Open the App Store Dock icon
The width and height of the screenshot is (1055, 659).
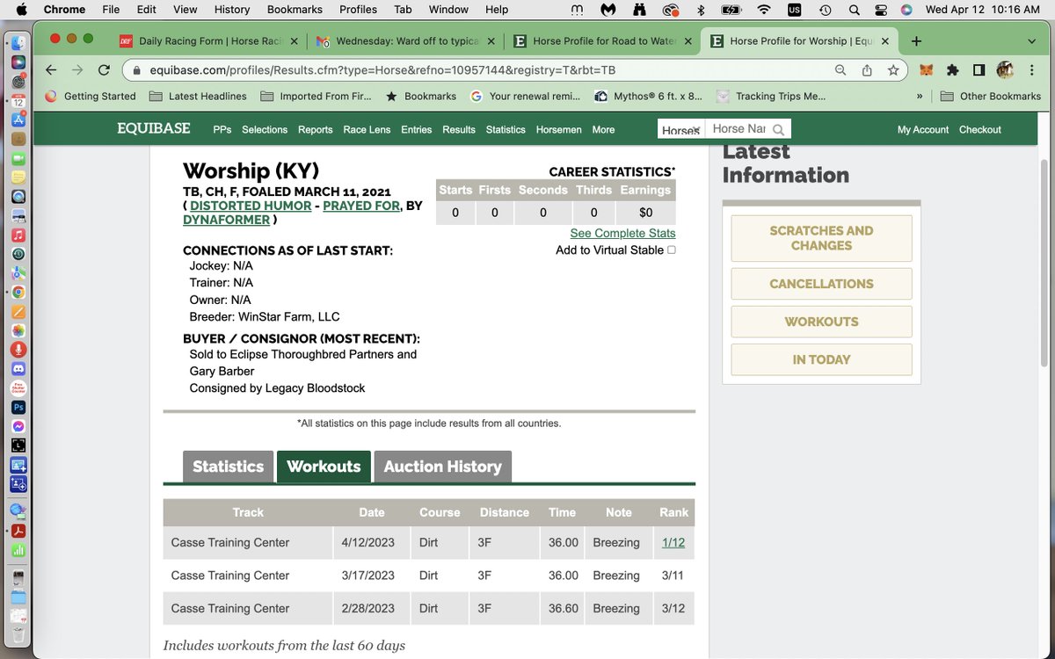(18, 119)
